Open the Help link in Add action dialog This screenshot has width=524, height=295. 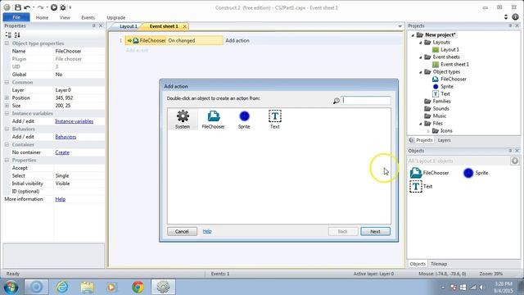207,231
